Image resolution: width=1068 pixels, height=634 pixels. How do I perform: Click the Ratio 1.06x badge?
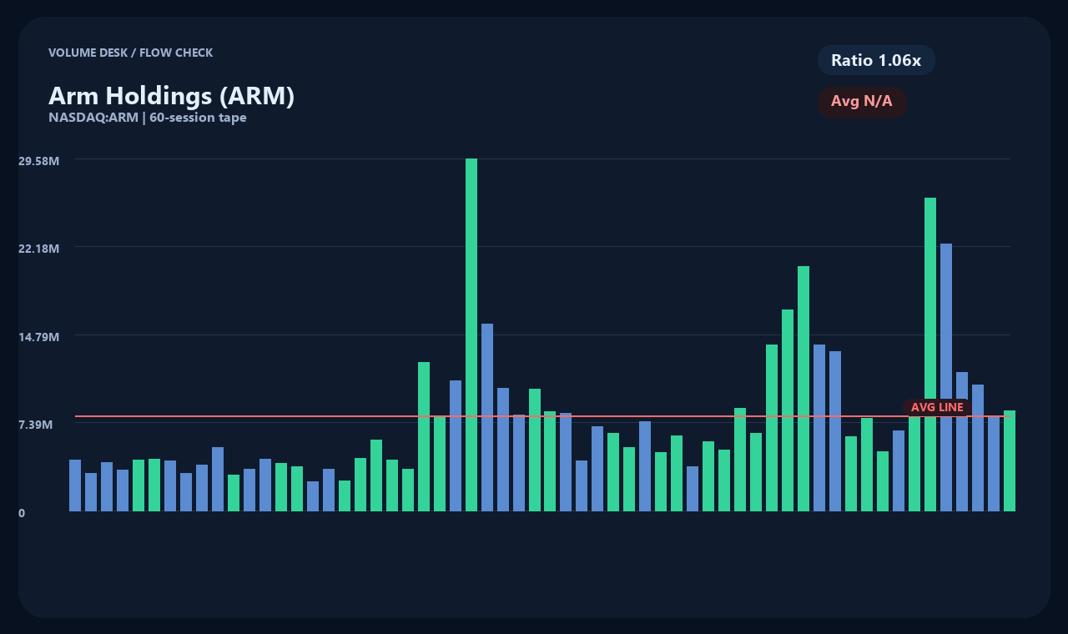[x=876, y=60]
